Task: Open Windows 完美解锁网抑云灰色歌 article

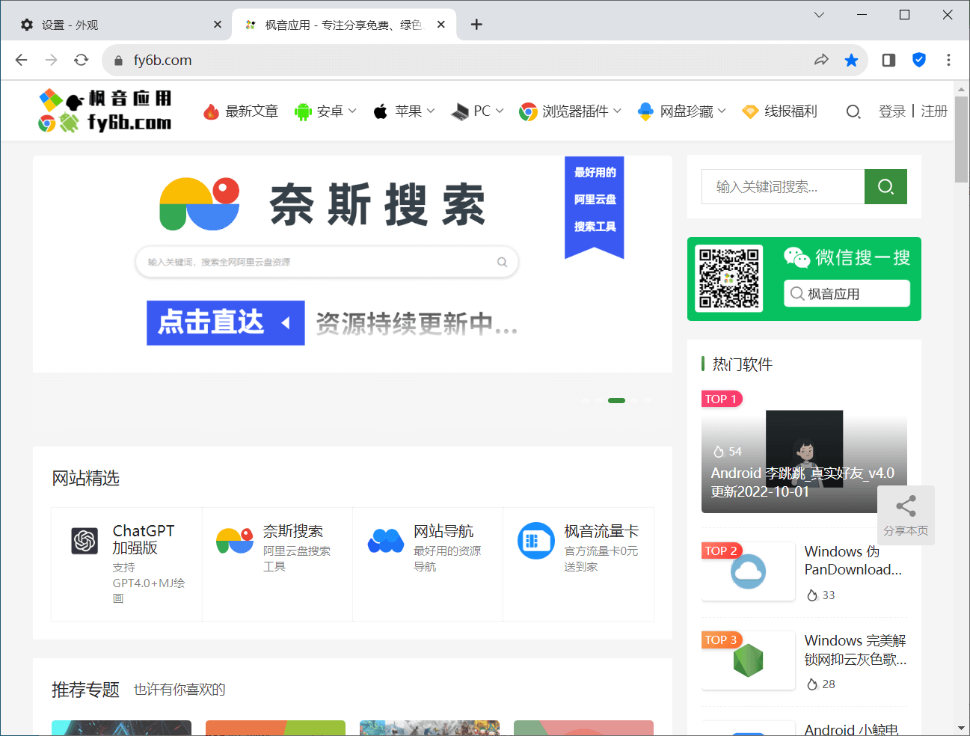Action: (856, 649)
